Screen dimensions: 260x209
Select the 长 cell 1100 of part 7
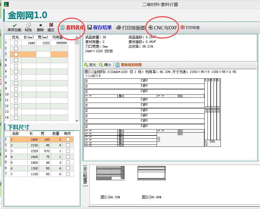[x=33, y=174]
